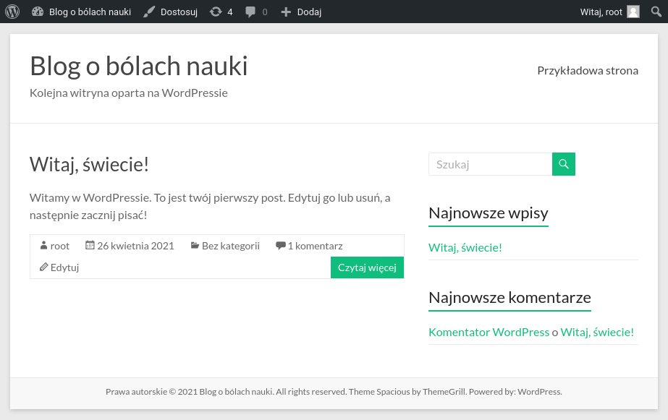Open the Dodaj new content menu

tap(309, 12)
